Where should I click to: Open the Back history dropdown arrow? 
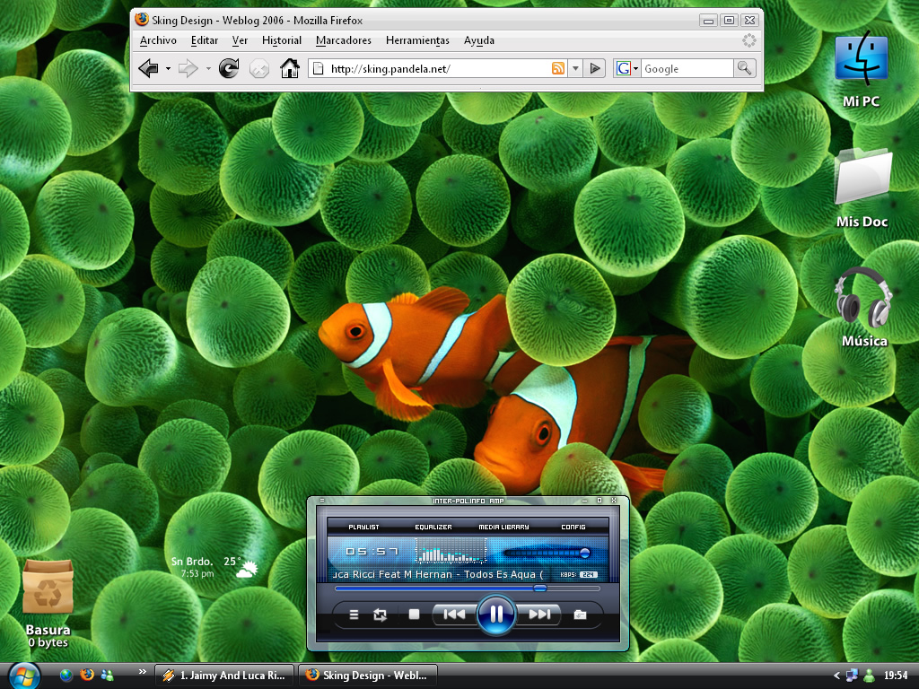pos(168,68)
